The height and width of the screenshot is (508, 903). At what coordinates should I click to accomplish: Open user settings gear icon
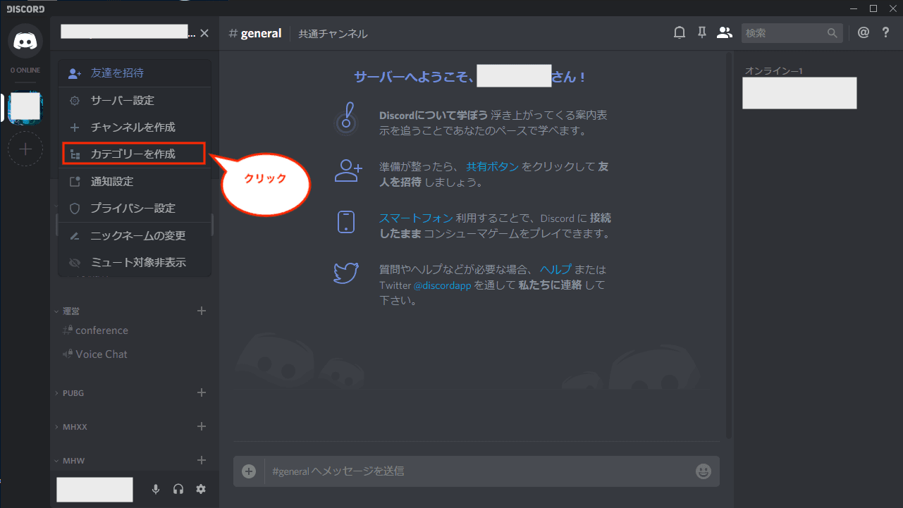(x=201, y=489)
